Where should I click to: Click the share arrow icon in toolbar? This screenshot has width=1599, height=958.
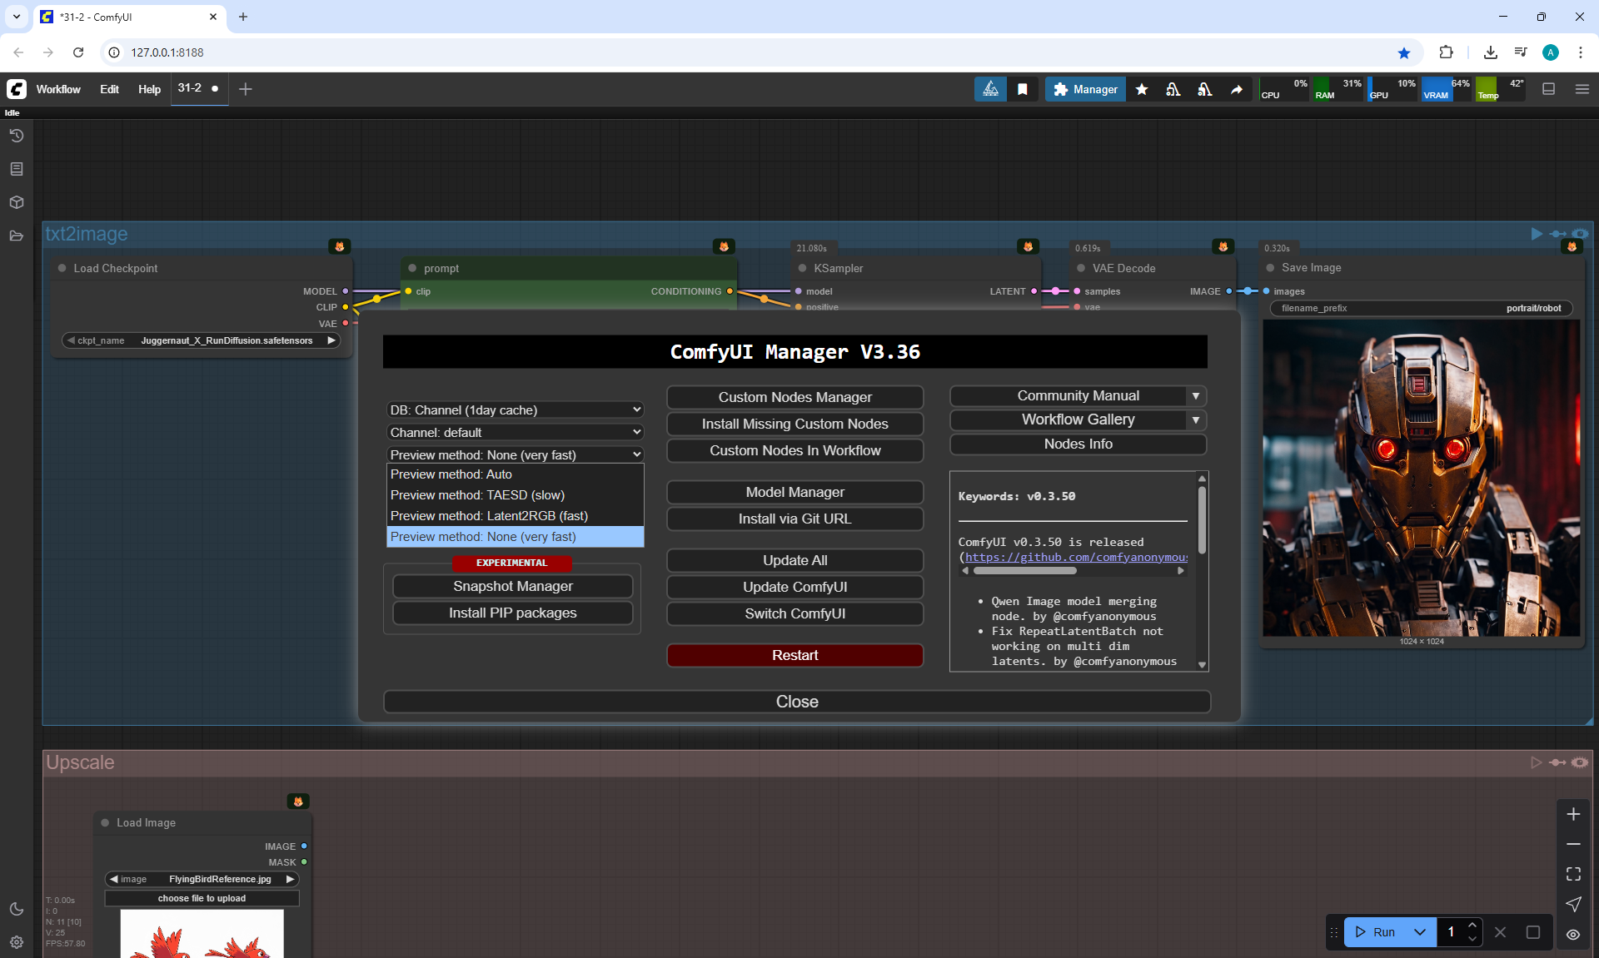tap(1237, 89)
